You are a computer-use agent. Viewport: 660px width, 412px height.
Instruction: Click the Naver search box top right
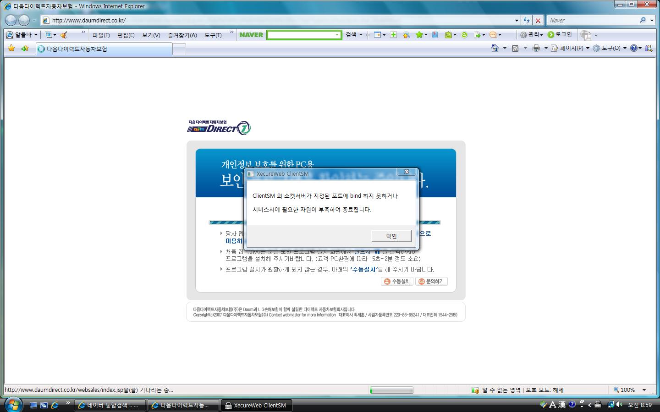click(x=593, y=20)
